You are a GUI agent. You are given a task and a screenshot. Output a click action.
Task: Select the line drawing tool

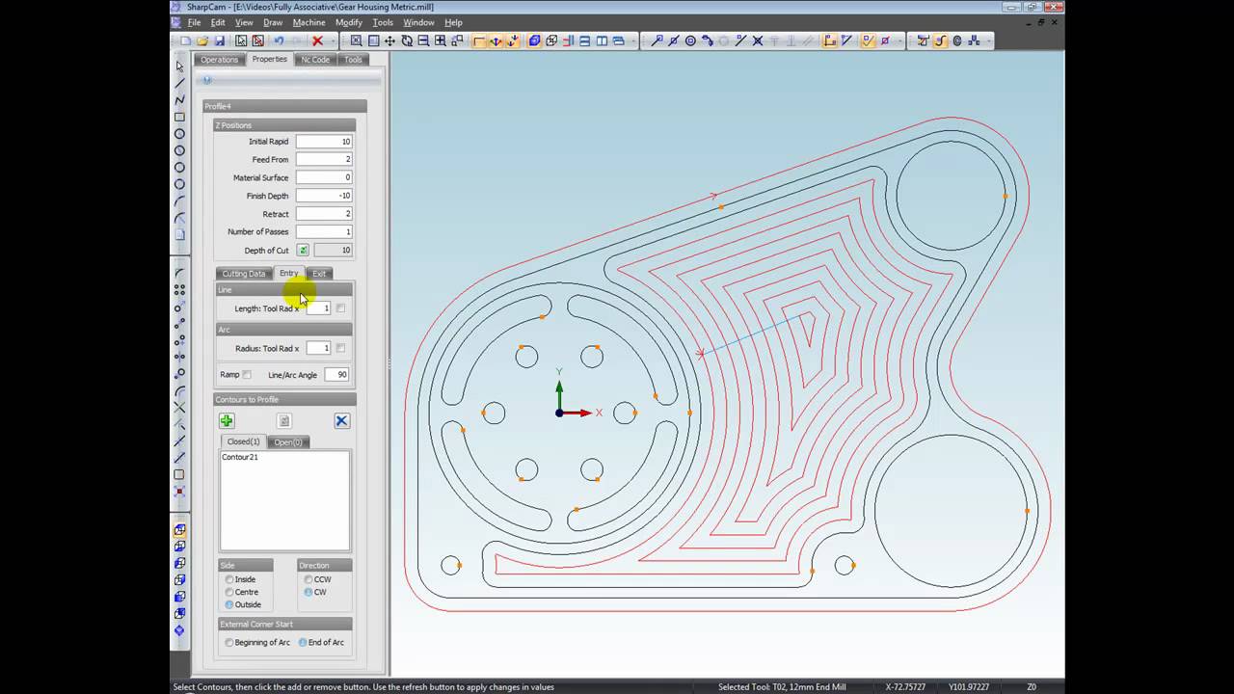[x=179, y=83]
